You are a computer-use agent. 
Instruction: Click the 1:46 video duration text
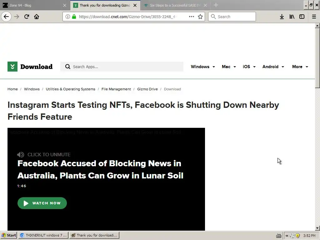tap(22, 186)
